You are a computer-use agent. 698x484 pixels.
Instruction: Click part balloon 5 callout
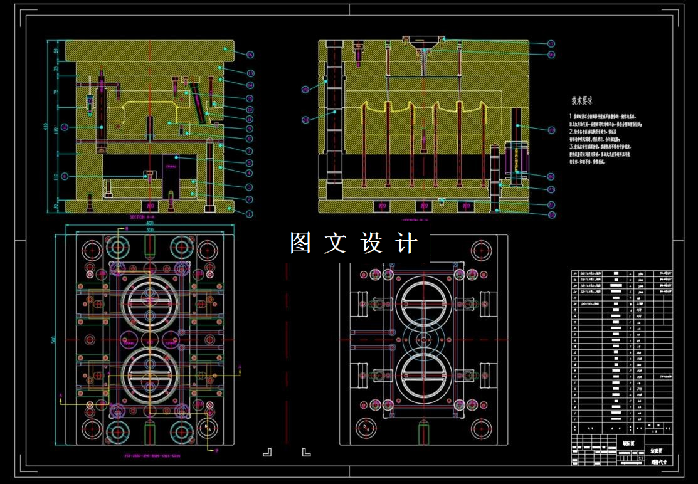point(250,163)
